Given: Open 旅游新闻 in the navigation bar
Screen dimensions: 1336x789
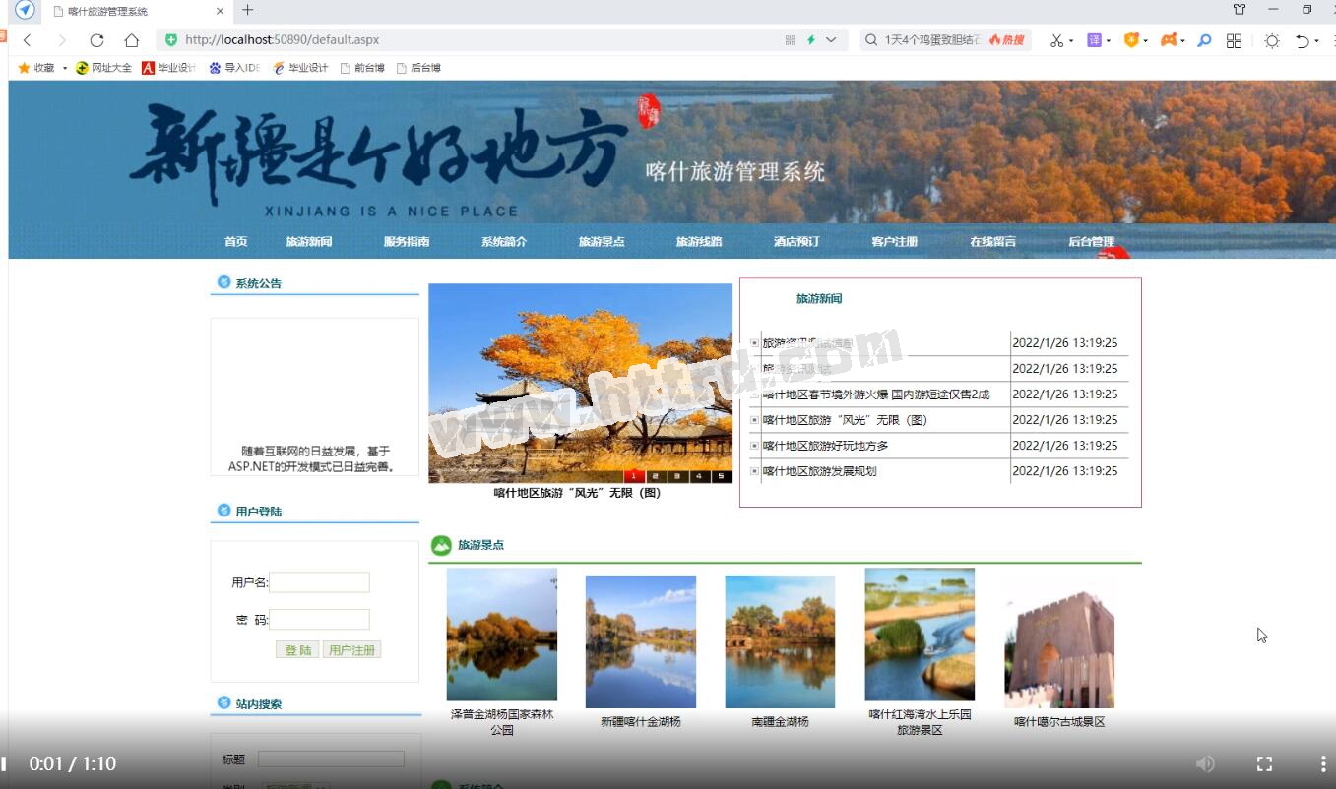Looking at the screenshot, I should pyautogui.click(x=309, y=241).
